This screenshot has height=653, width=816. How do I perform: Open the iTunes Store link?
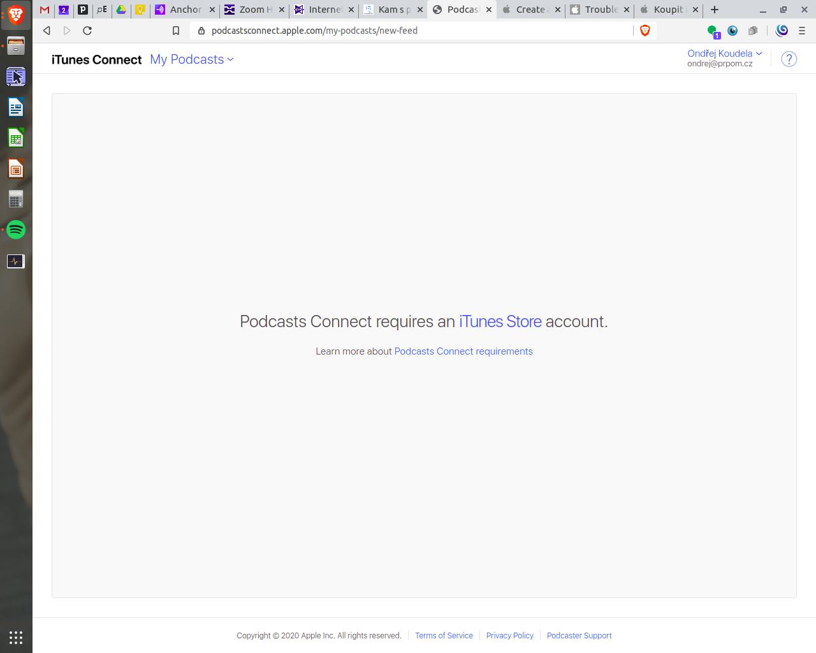click(x=500, y=321)
